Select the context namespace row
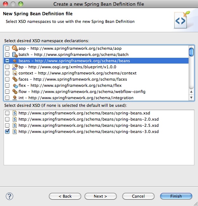 pos(96,73)
